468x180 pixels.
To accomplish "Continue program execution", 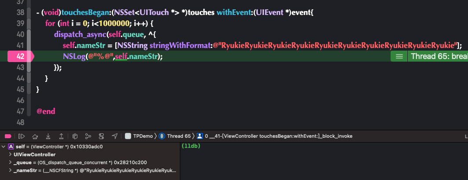I will (x=22, y=136).
